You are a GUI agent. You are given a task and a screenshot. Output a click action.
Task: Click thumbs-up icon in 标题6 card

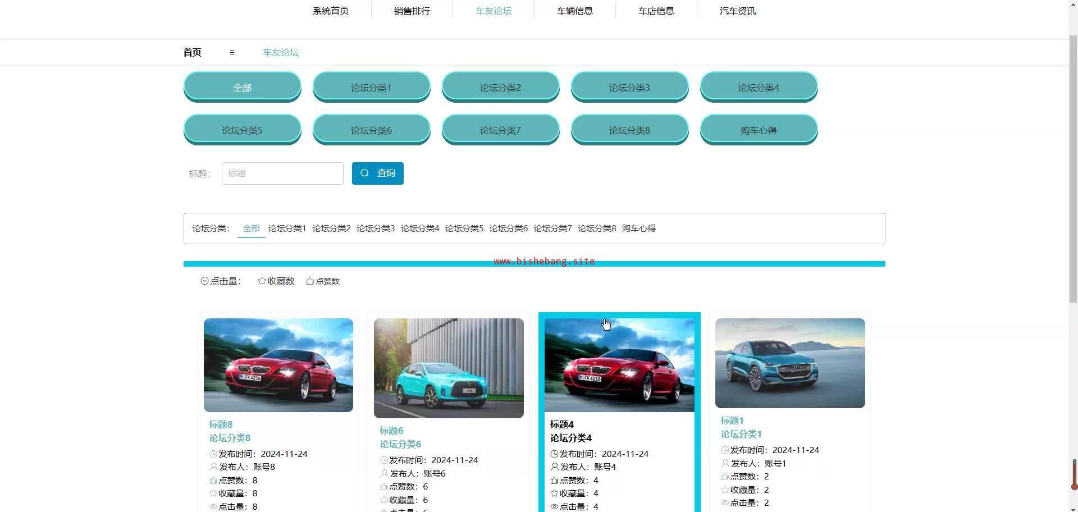point(384,486)
